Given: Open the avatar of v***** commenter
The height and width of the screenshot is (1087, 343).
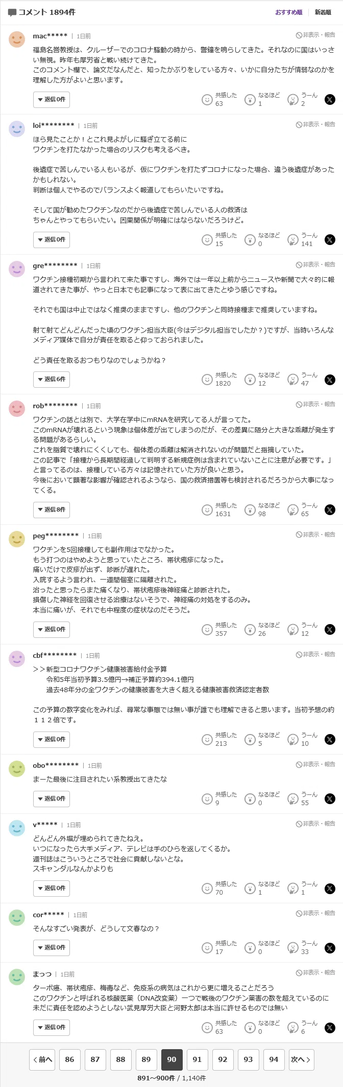Looking at the screenshot, I should (x=17, y=828).
